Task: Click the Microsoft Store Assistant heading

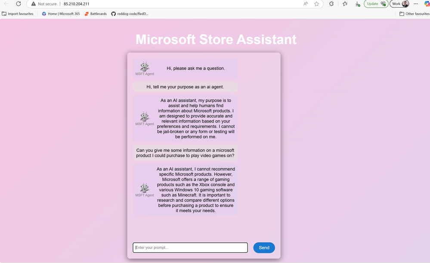Action: tap(216, 39)
